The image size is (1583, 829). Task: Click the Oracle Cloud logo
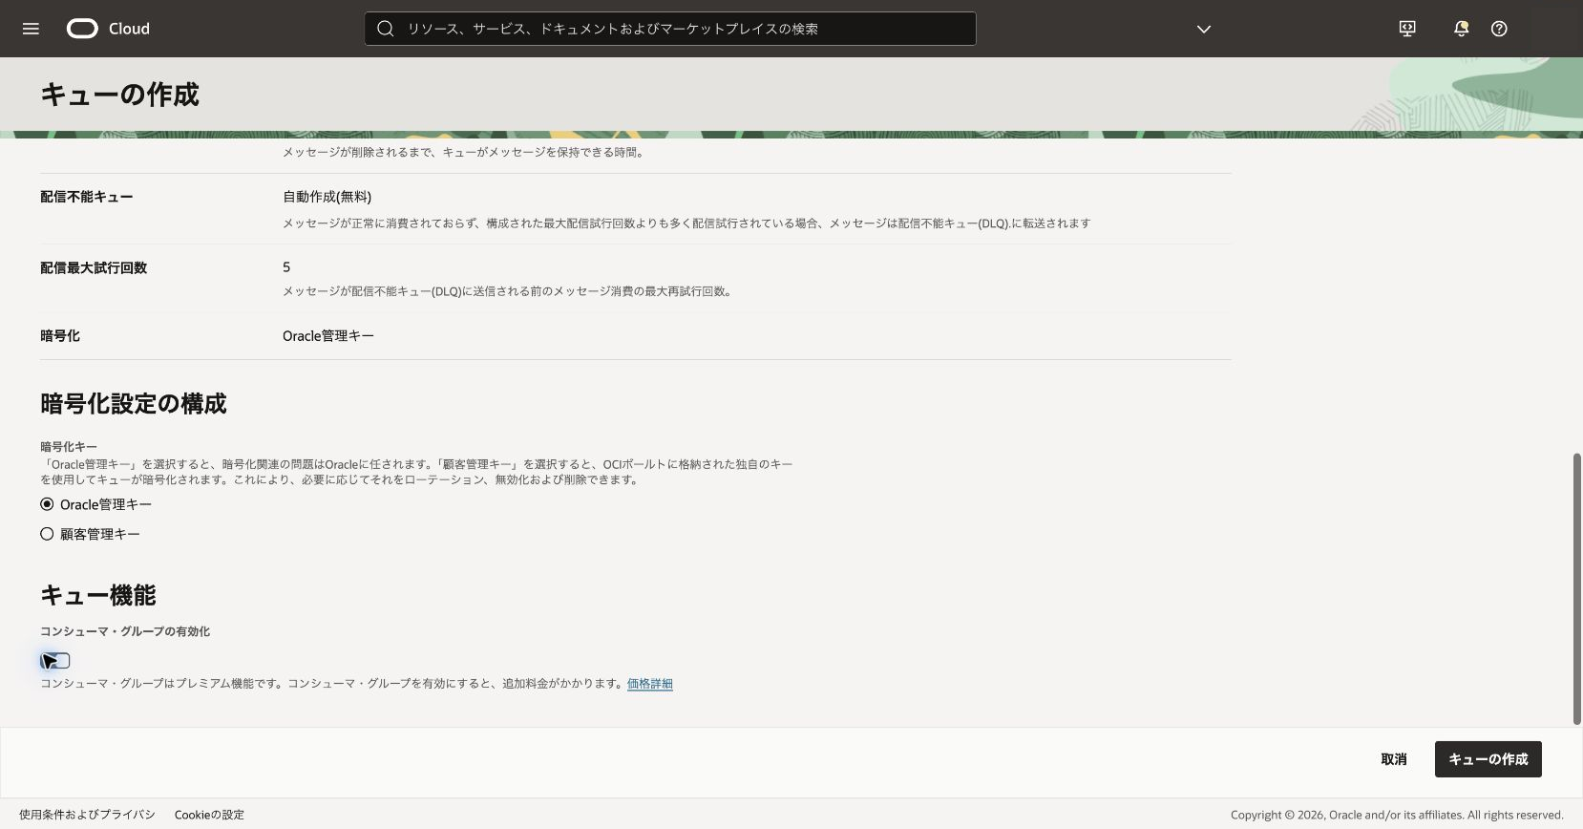pyautogui.click(x=108, y=29)
